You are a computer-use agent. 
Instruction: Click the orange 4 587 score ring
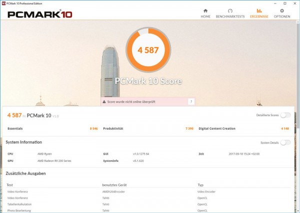coord(149,50)
